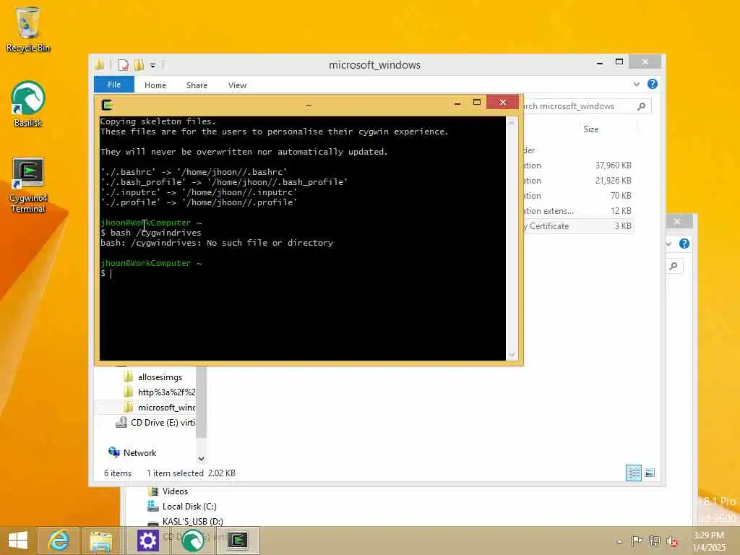Select the allosesimgs folder in tree
740x555 pixels.
pos(160,377)
